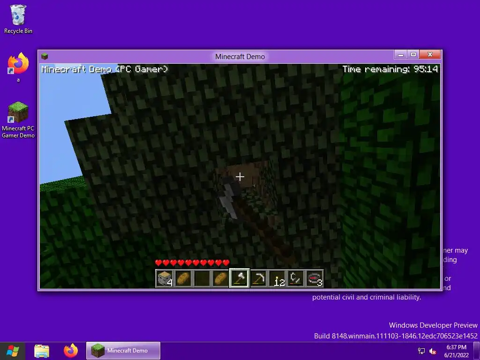Select the iron axe in the hotbar
Screen dimensions: 480x360
tap(240, 278)
